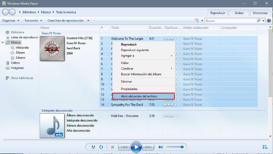Open the Organizar dropdown menu

[x=11, y=21]
